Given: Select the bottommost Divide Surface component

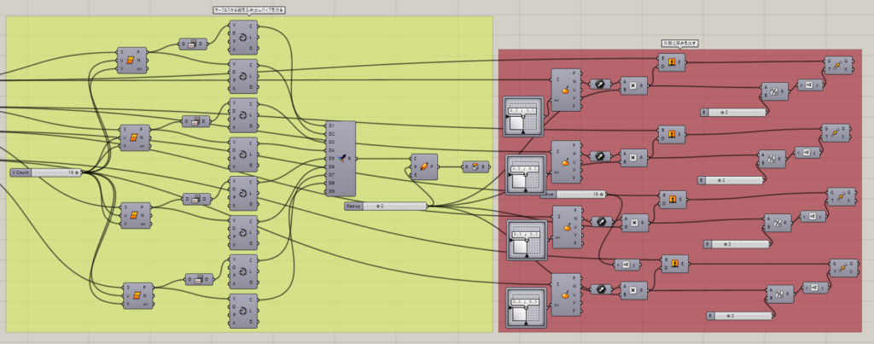Looking at the screenshot, I should click(138, 295).
